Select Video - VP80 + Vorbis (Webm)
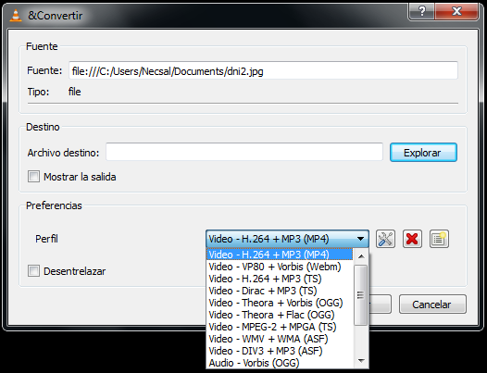This screenshot has height=373, width=487. click(280, 267)
